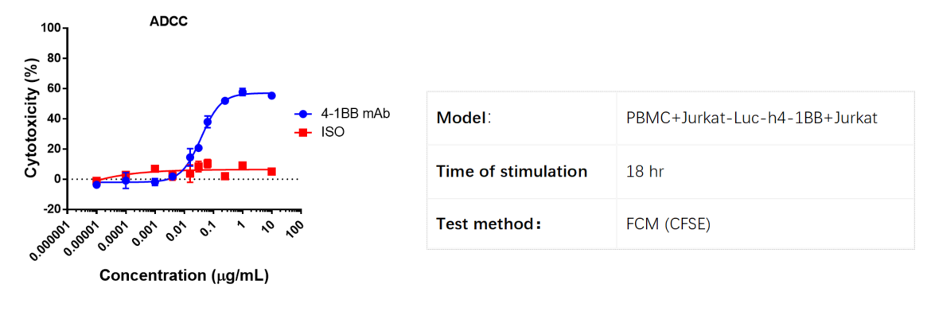Screen dimensions: 931x323
Task: Click the PBMC+Jurkat-Luc-h4-1BB+Jurkat cell
Action: click(x=765, y=119)
